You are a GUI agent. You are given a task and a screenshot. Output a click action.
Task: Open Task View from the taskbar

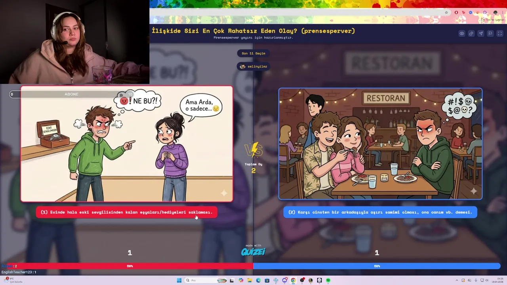coord(232,280)
